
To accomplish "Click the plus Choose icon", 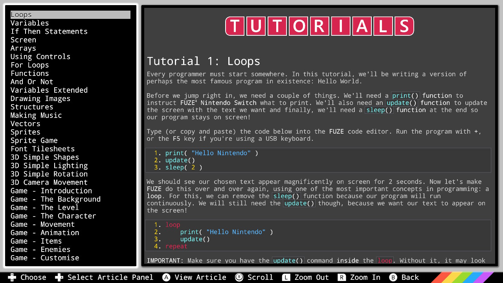I will point(12,277).
